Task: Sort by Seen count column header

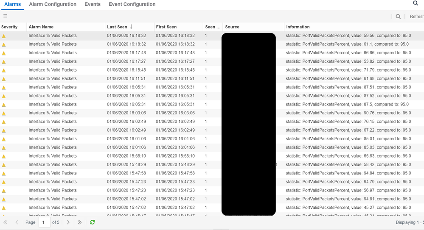Action: (213, 27)
